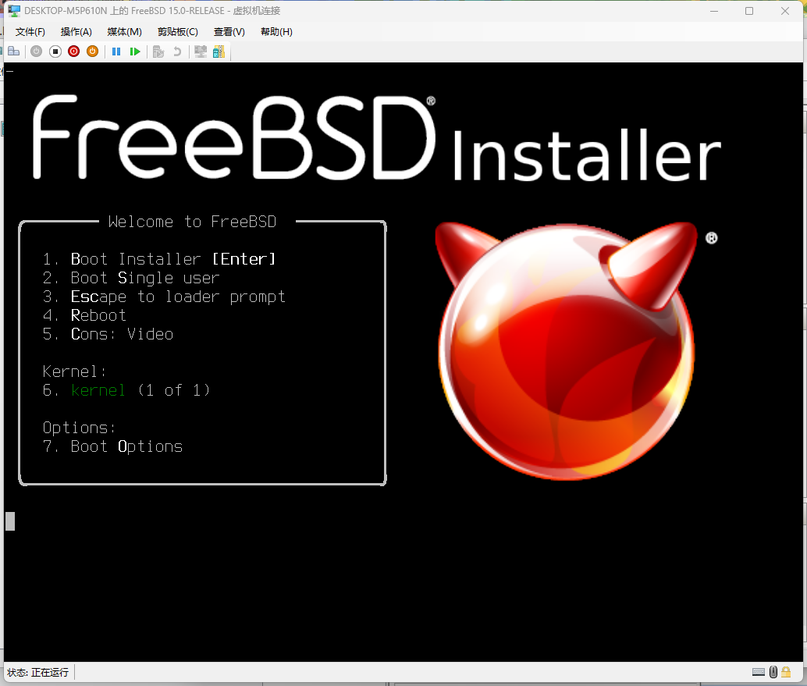This screenshot has width=807, height=686.
Task: Click the lock status icon
Action: pos(786,672)
